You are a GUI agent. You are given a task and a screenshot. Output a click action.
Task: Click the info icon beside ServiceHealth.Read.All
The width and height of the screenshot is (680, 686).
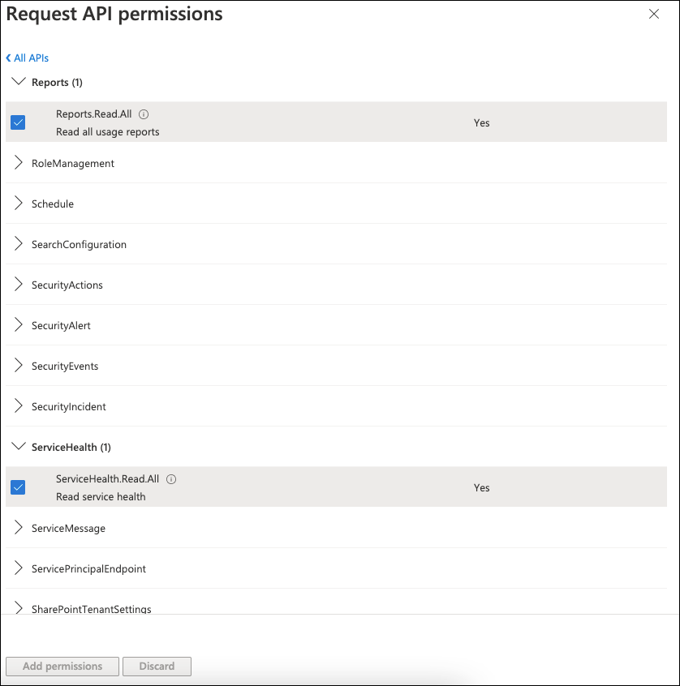[x=171, y=479]
